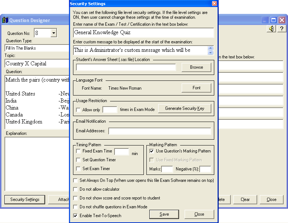Click the Fixed Exam Time minutes field
Screen dimensions: 288x223
(121, 152)
